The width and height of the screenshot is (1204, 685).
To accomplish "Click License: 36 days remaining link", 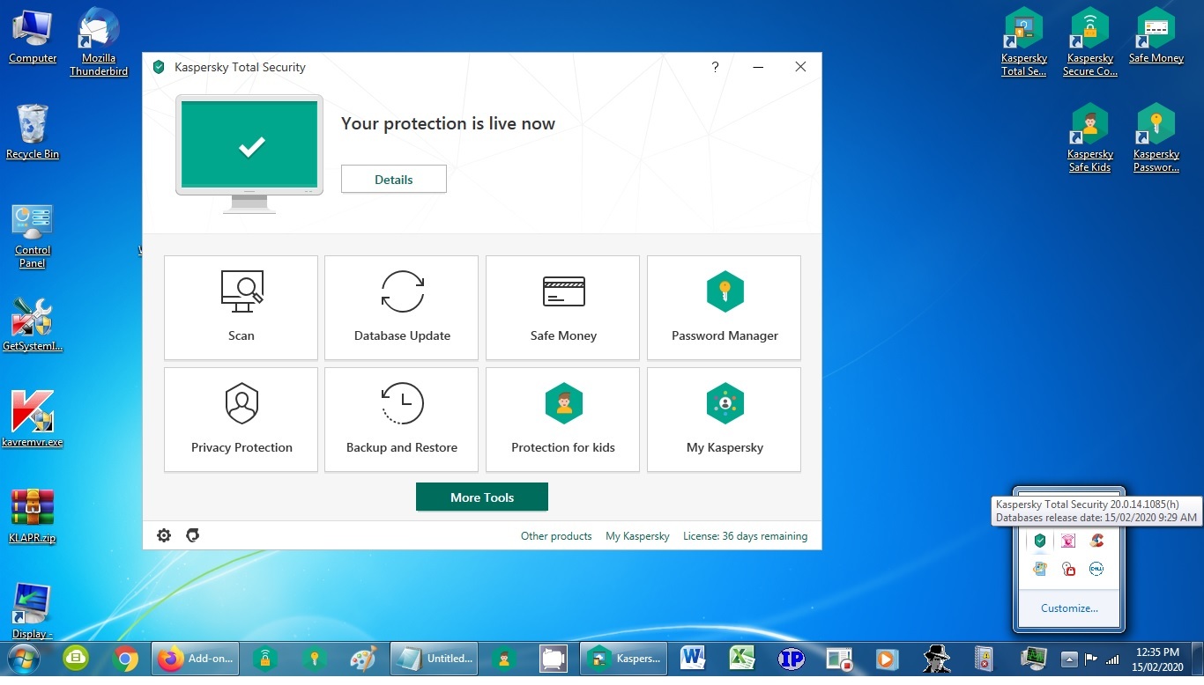I will tap(745, 535).
